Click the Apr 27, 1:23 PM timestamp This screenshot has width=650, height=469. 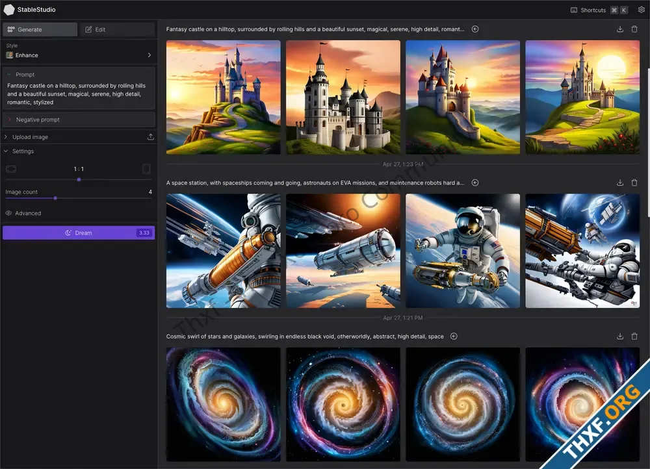click(x=403, y=164)
